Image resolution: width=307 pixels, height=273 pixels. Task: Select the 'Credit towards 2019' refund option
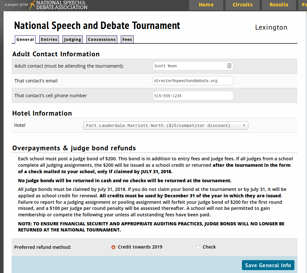coord(113,247)
